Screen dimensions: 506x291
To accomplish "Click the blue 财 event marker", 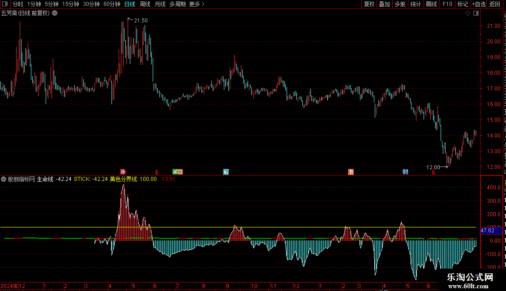I will click(x=405, y=172).
